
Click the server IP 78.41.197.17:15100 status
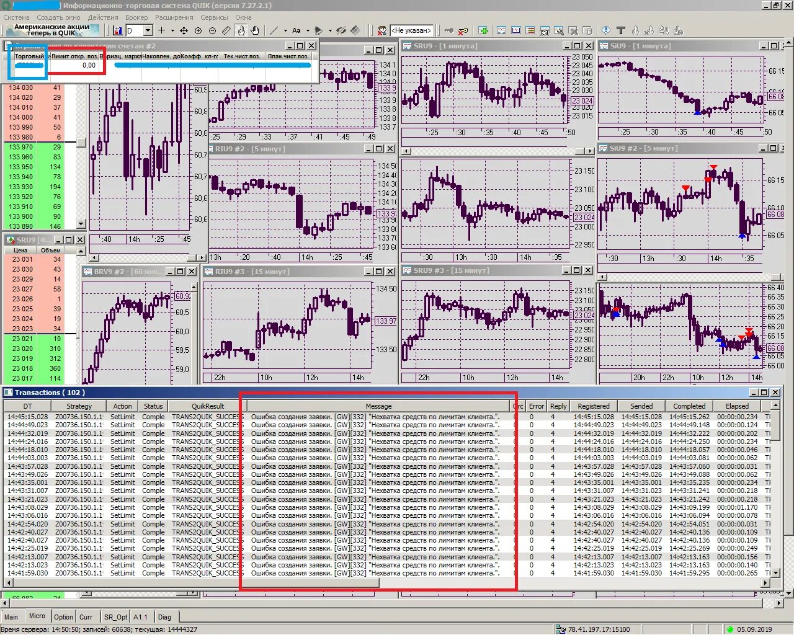(x=599, y=629)
